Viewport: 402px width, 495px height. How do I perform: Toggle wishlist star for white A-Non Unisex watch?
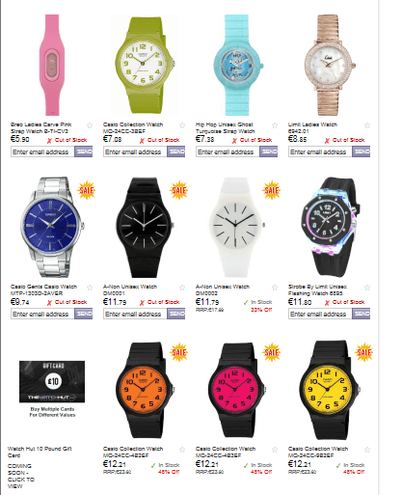point(275,288)
